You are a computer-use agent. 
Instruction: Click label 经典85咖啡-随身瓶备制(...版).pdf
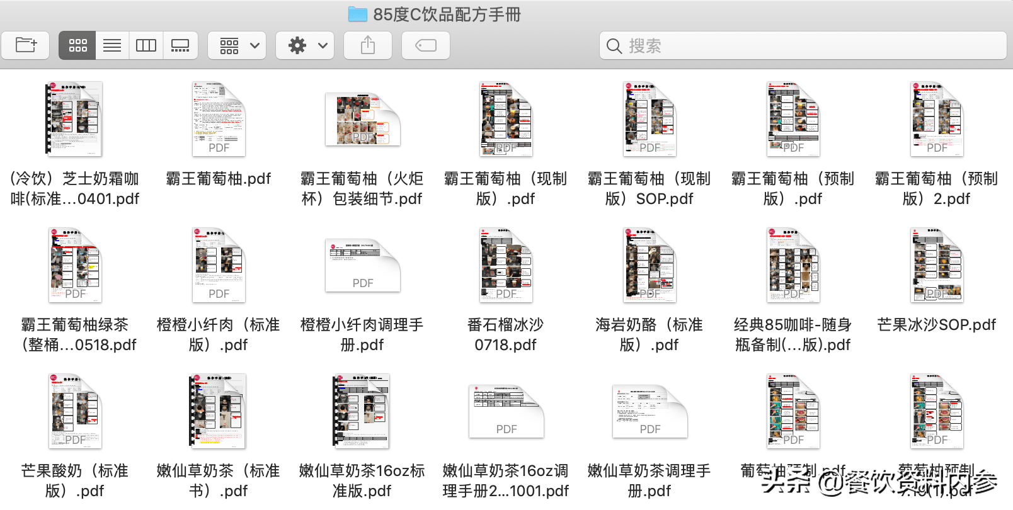(x=793, y=335)
